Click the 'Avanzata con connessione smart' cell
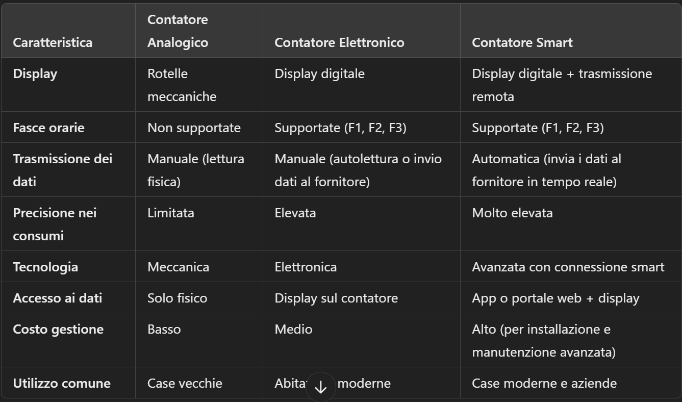This screenshot has width=682, height=402. coord(568,267)
